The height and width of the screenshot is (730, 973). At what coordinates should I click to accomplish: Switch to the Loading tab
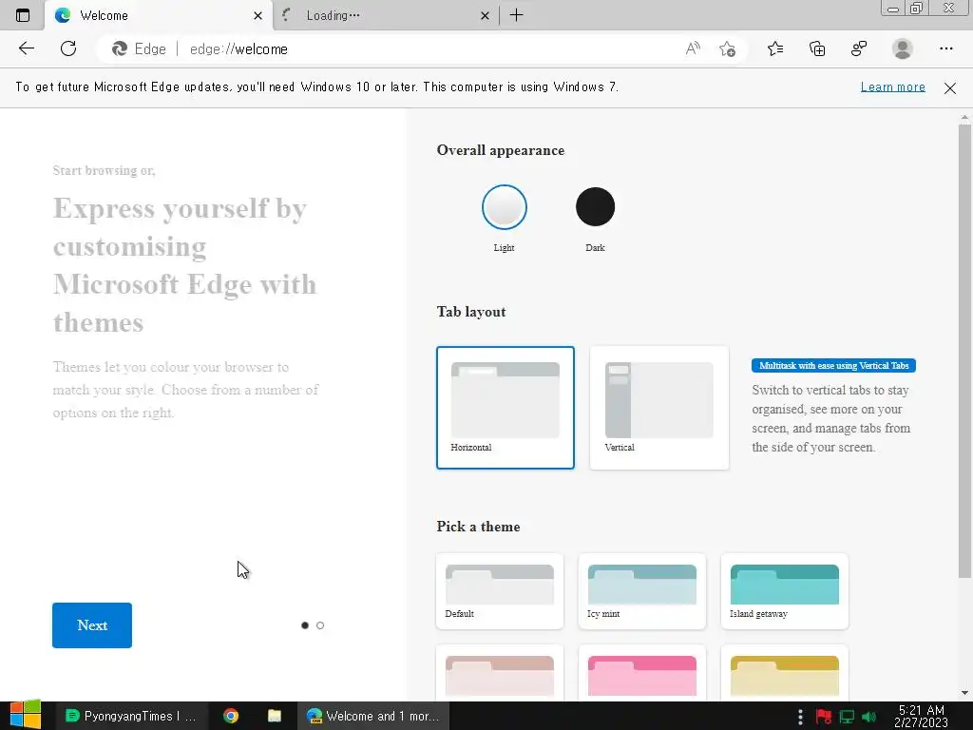click(385, 15)
